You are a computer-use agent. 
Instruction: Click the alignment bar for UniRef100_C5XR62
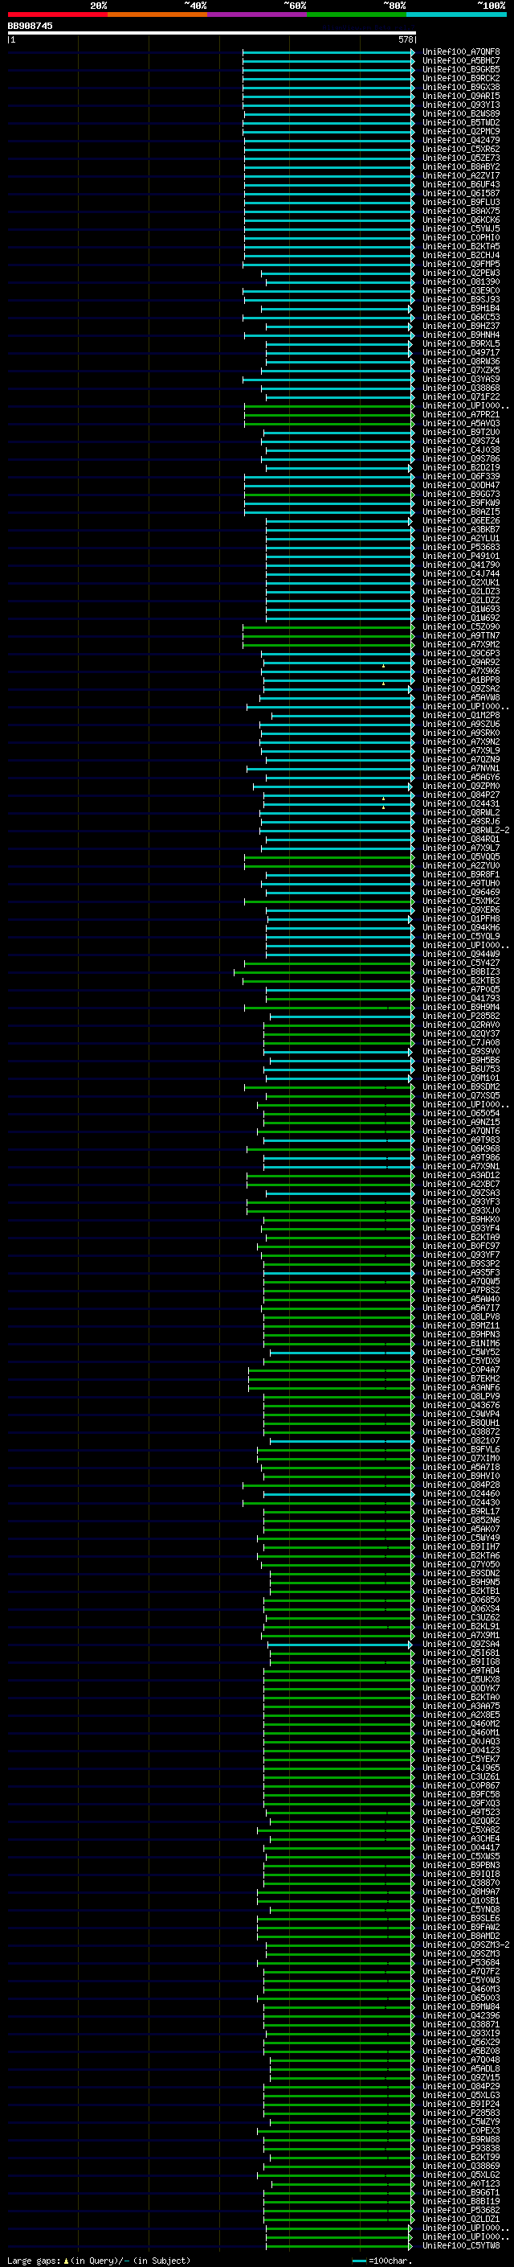click(x=328, y=150)
